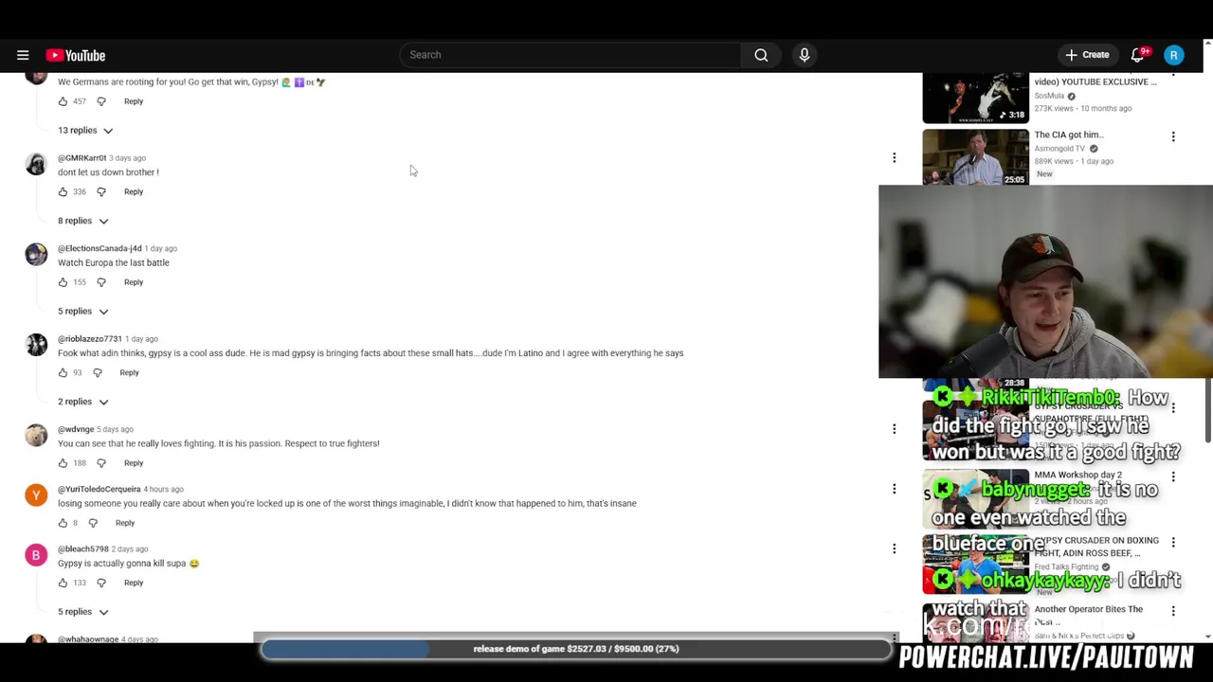Screen dimensions: 1213x682
Task: Open the notifications bell
Action: 1138,55
